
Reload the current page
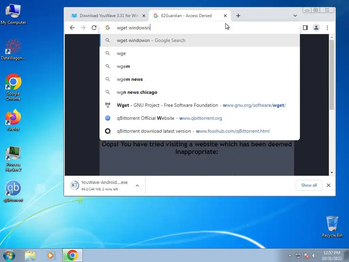[94, 28]
